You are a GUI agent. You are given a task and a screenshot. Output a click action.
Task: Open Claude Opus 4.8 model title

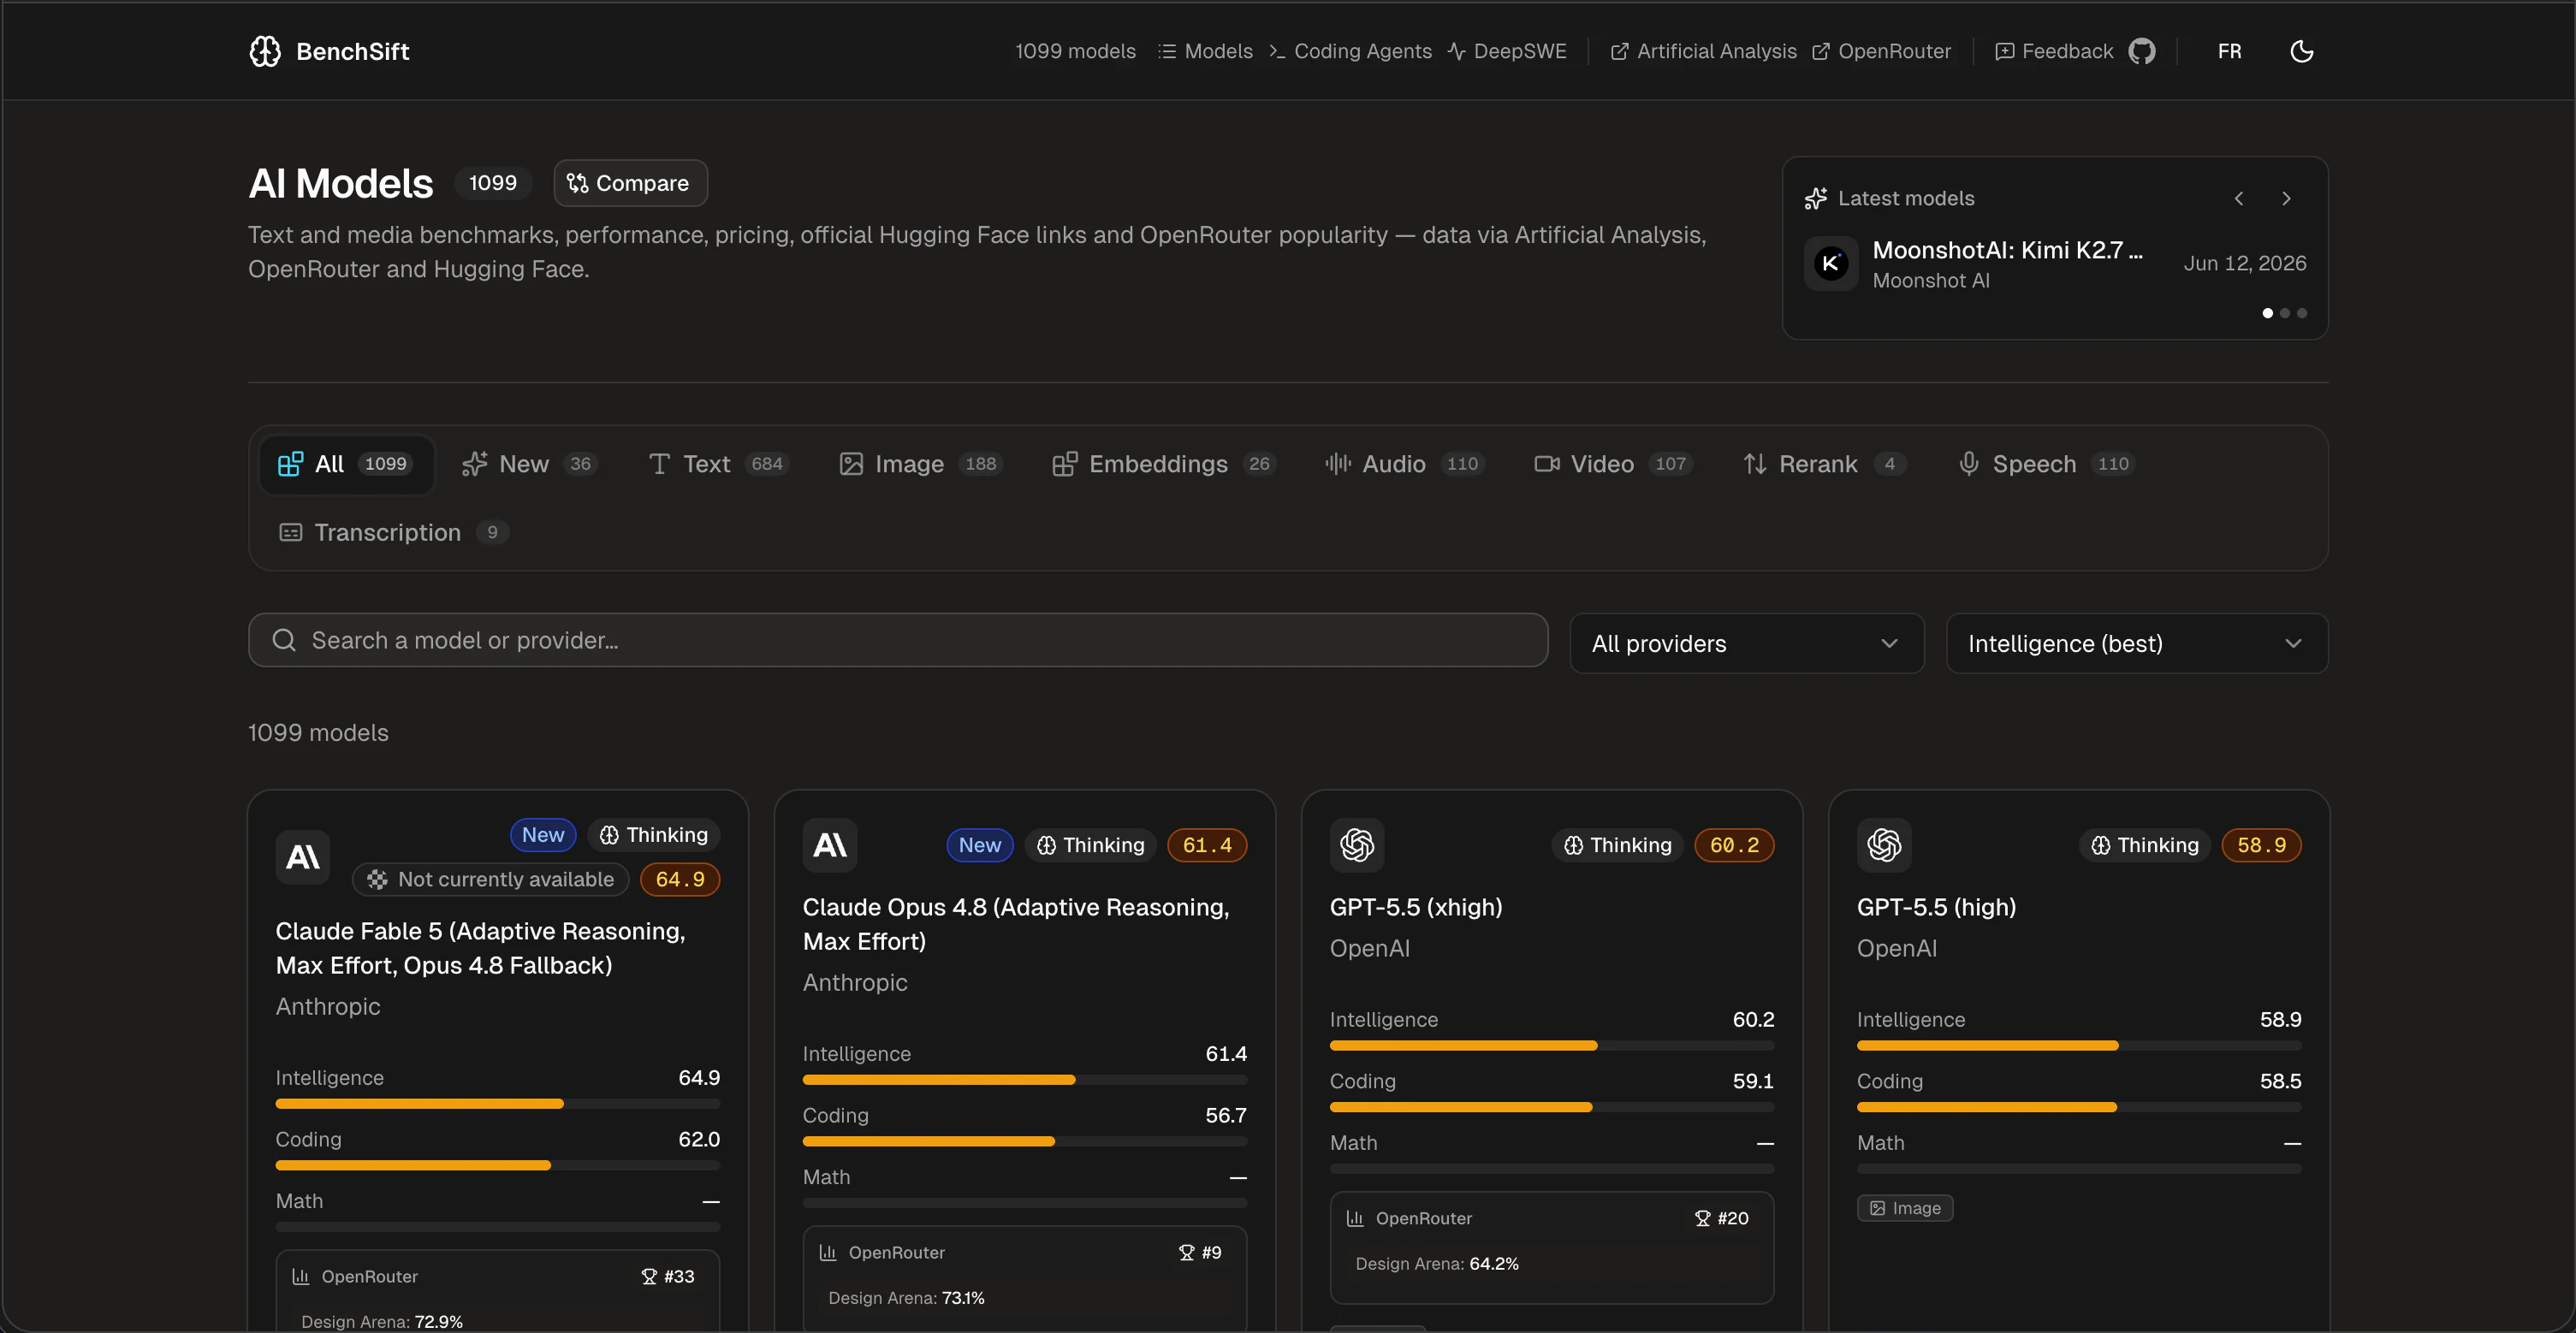tap(1016, 924)
